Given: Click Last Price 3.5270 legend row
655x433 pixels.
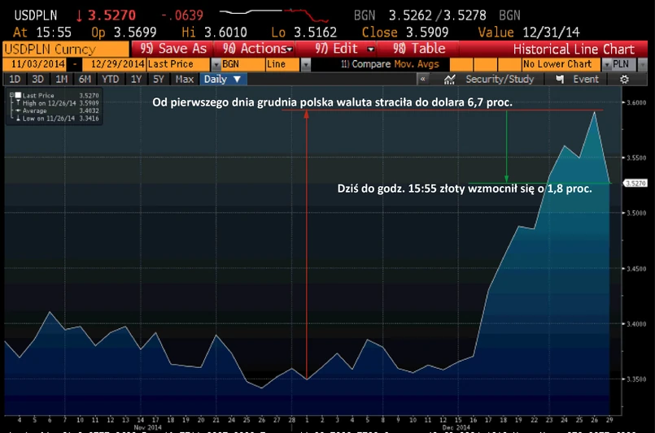Looking at the screenshot, I should 57,96.
